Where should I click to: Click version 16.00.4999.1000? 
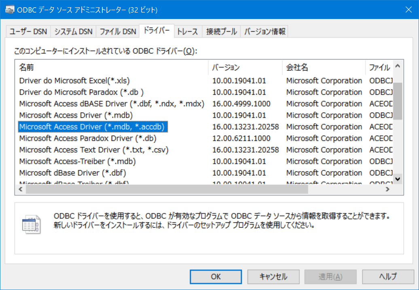coord(241,104)
